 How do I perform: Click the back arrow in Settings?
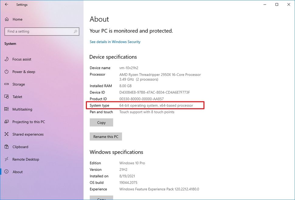(x=7, y=5)
